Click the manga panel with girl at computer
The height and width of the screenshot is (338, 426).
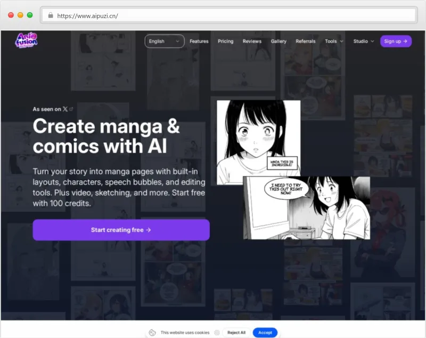pos(307,208)
